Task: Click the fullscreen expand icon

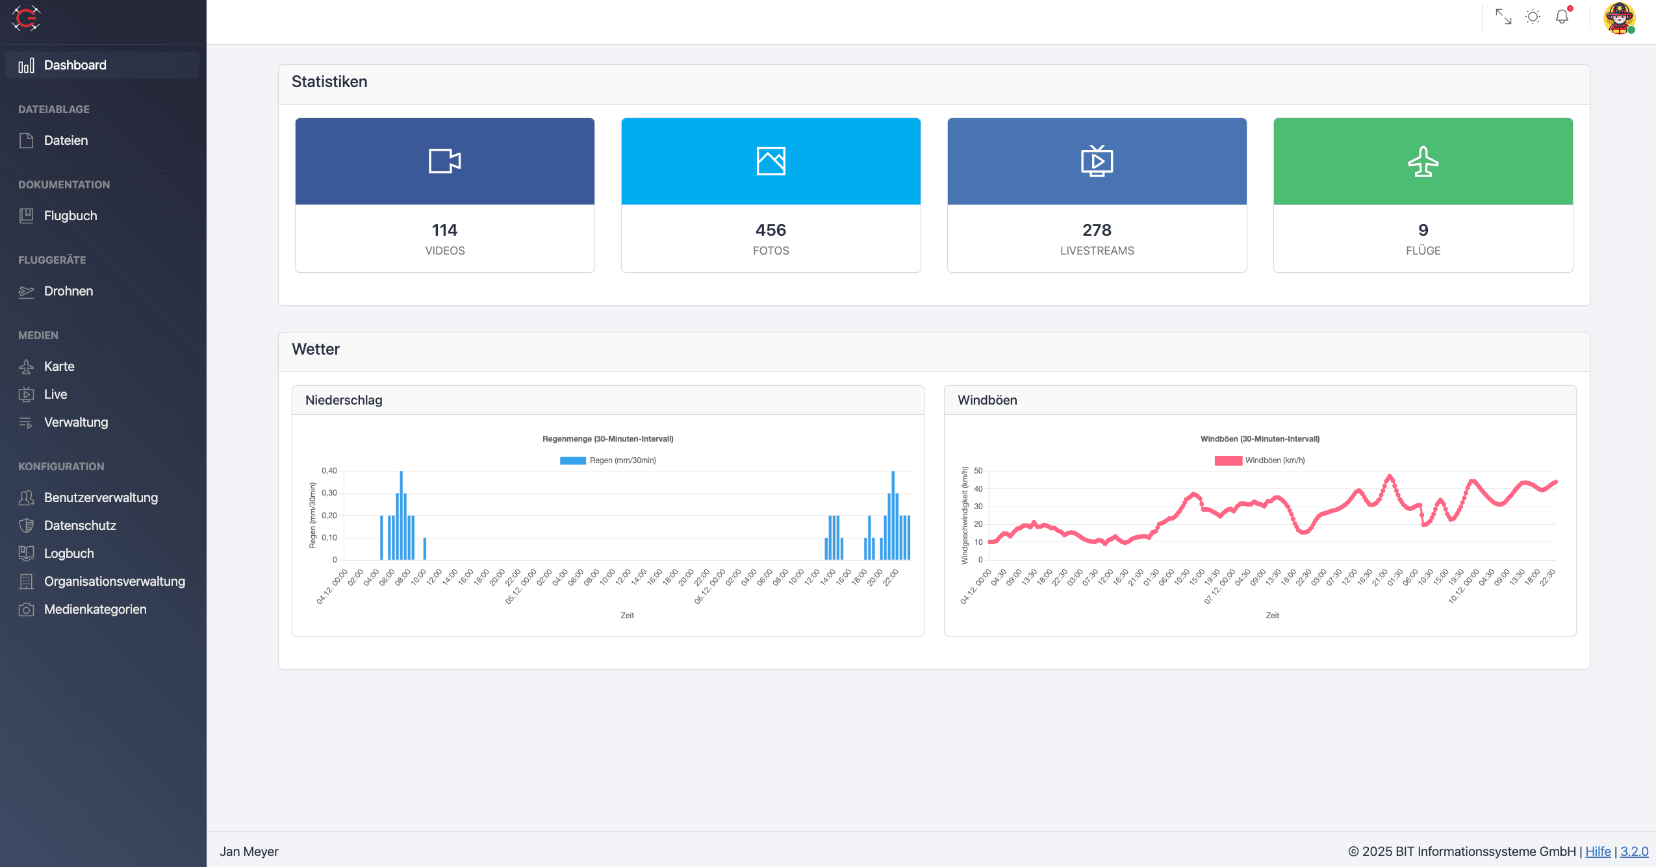Action: click(x=1503, y=17)
